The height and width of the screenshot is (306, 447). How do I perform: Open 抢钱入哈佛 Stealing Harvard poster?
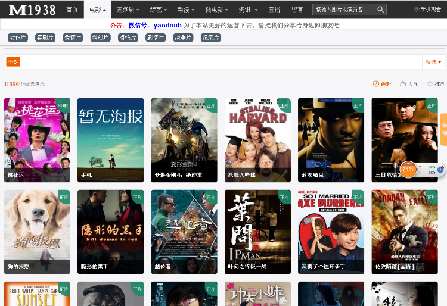[x=257, y=140]
